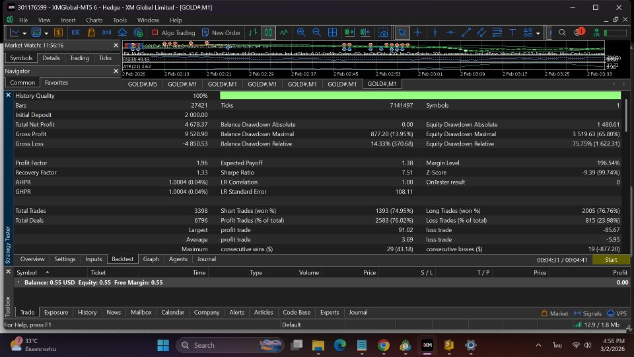Click the zoom in magnifier icon
This screenshot has width=634, height=357.
(x=301, y=32)
